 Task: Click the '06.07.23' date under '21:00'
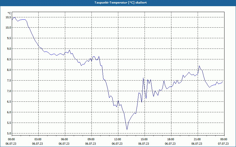pyautogui.click(x=197, y=143)
